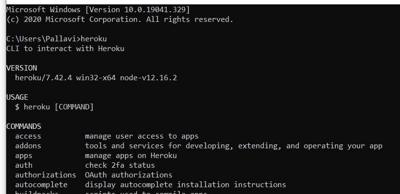Click the VERSION heading

coord(22,68)
